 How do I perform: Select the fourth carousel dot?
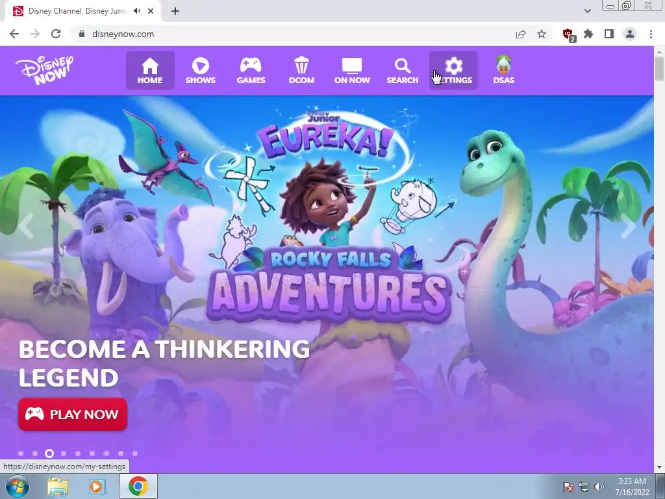click(64, 454)
